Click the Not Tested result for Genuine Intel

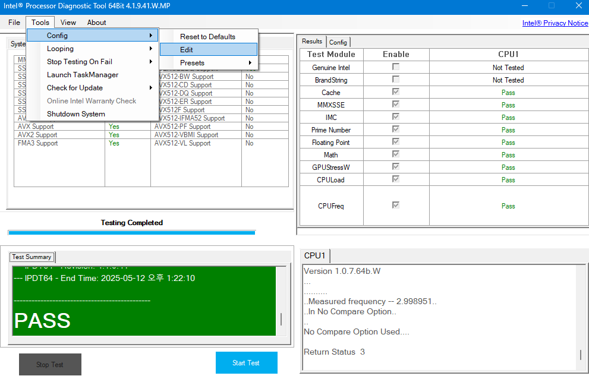click(x=508, y=68)
